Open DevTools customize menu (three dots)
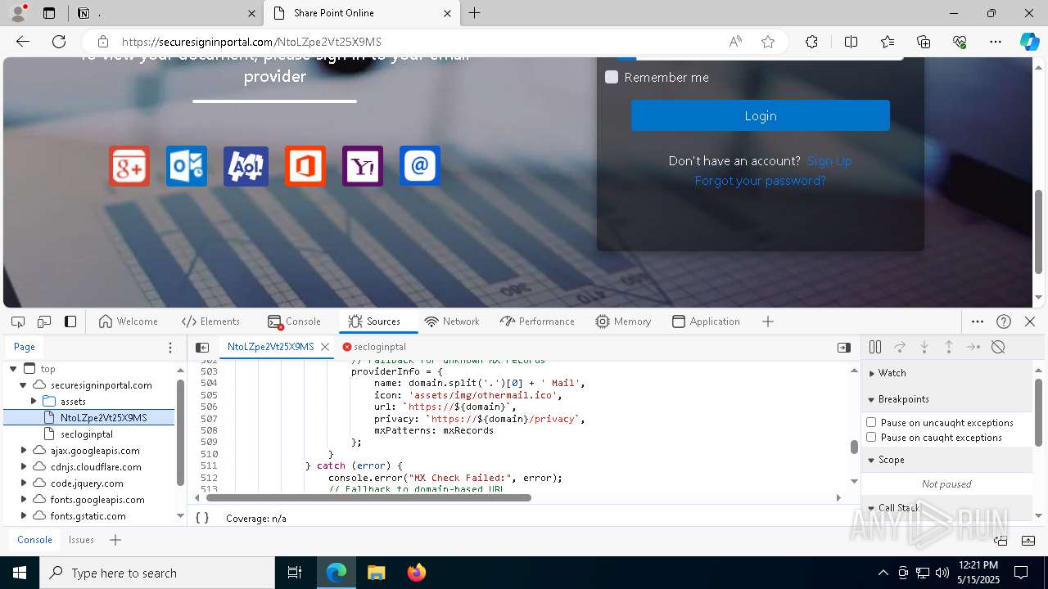This screenshot has width=1048, height=589. tap(978, 321)
